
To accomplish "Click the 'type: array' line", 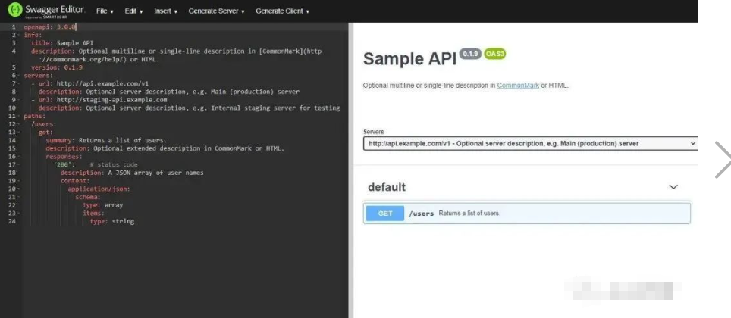I will point(103,205).
